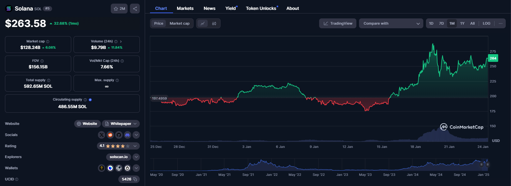
Task: Switch chart to line view icon
Action: tap(203, 23)
